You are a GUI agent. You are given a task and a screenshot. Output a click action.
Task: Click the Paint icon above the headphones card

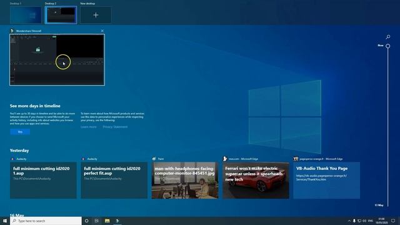tap(154, 159)
